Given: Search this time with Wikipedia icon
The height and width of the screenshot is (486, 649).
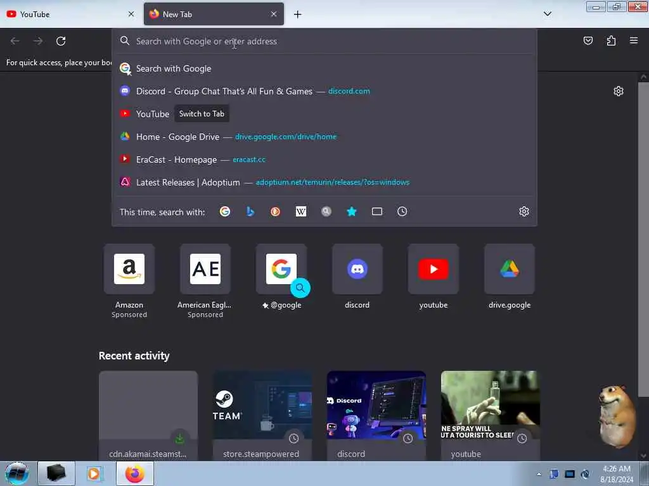Looking at the screenshot, I should click(301, 211).
